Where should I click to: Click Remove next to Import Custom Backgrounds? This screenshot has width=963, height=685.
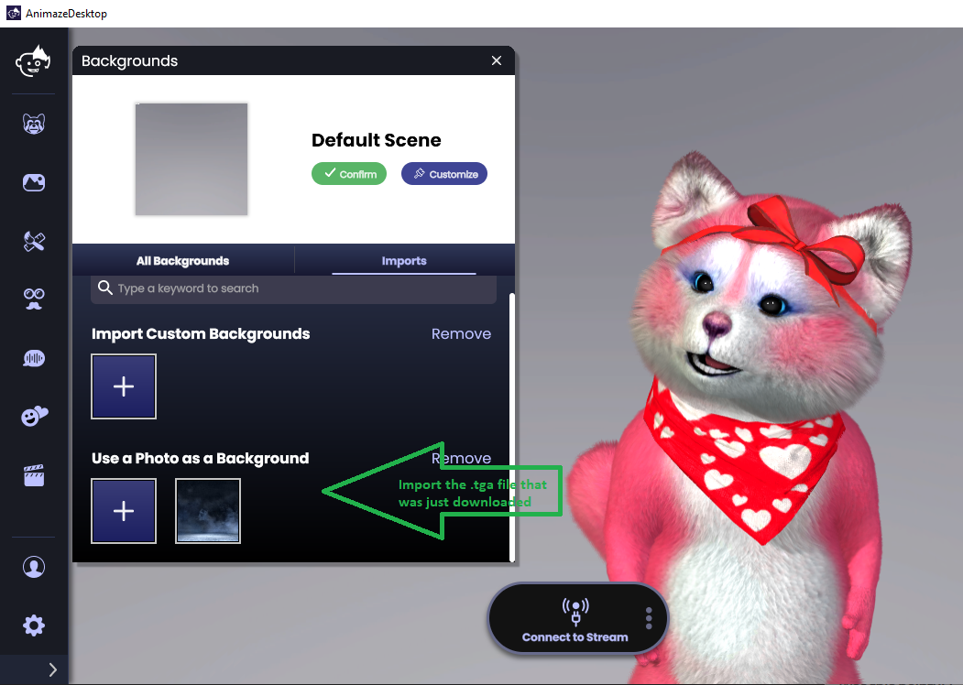coord(461,334)
